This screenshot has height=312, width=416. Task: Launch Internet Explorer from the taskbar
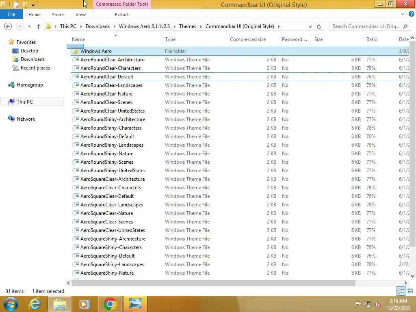35,304
